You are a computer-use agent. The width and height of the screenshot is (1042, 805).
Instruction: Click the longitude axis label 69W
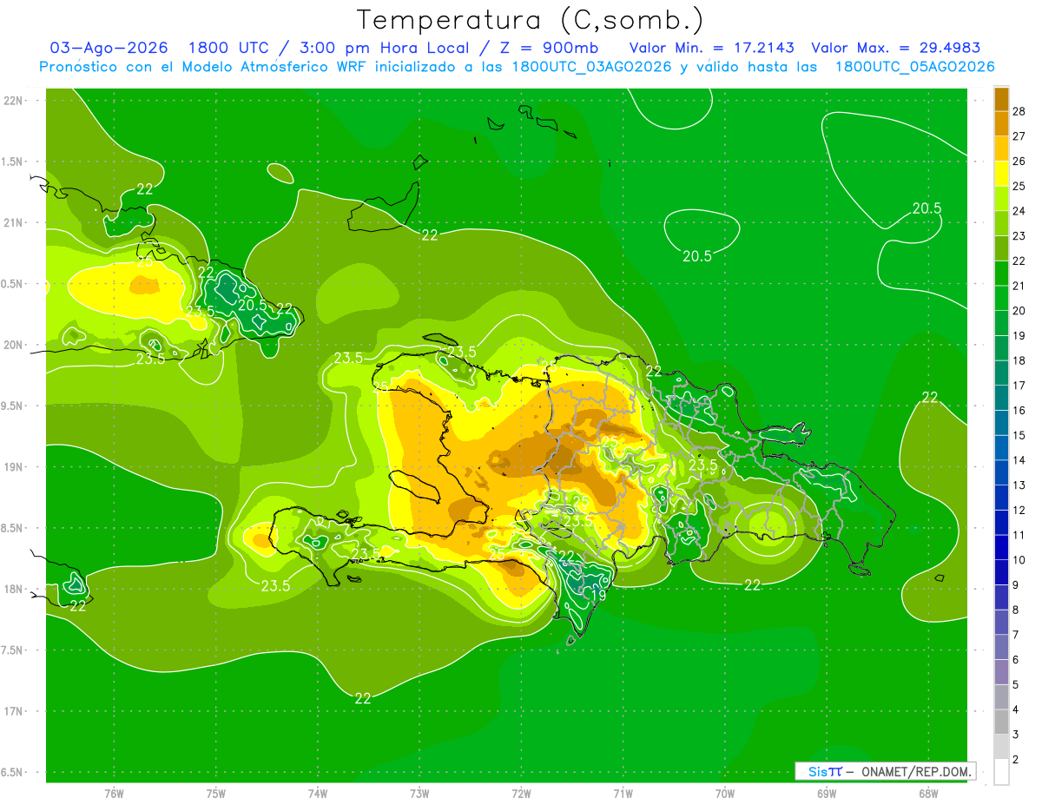pos(826,792)
